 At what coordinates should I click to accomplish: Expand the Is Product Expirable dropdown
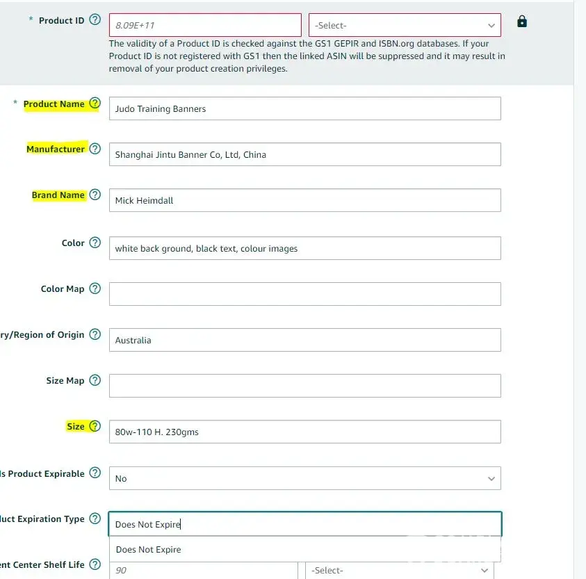click(x=304, y=478)
